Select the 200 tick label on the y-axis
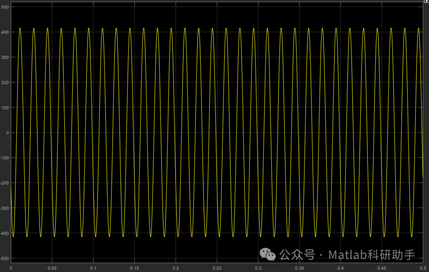 click(x=5, y=82)
